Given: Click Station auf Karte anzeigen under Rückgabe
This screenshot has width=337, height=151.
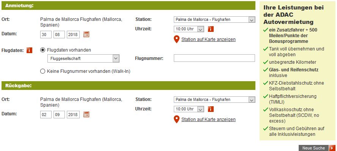Looking at the screenshot, I should pyautogui.click(x=208, y=120).
